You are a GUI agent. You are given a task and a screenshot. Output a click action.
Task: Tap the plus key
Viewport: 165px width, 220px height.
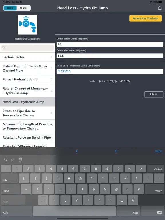(114, 178)
